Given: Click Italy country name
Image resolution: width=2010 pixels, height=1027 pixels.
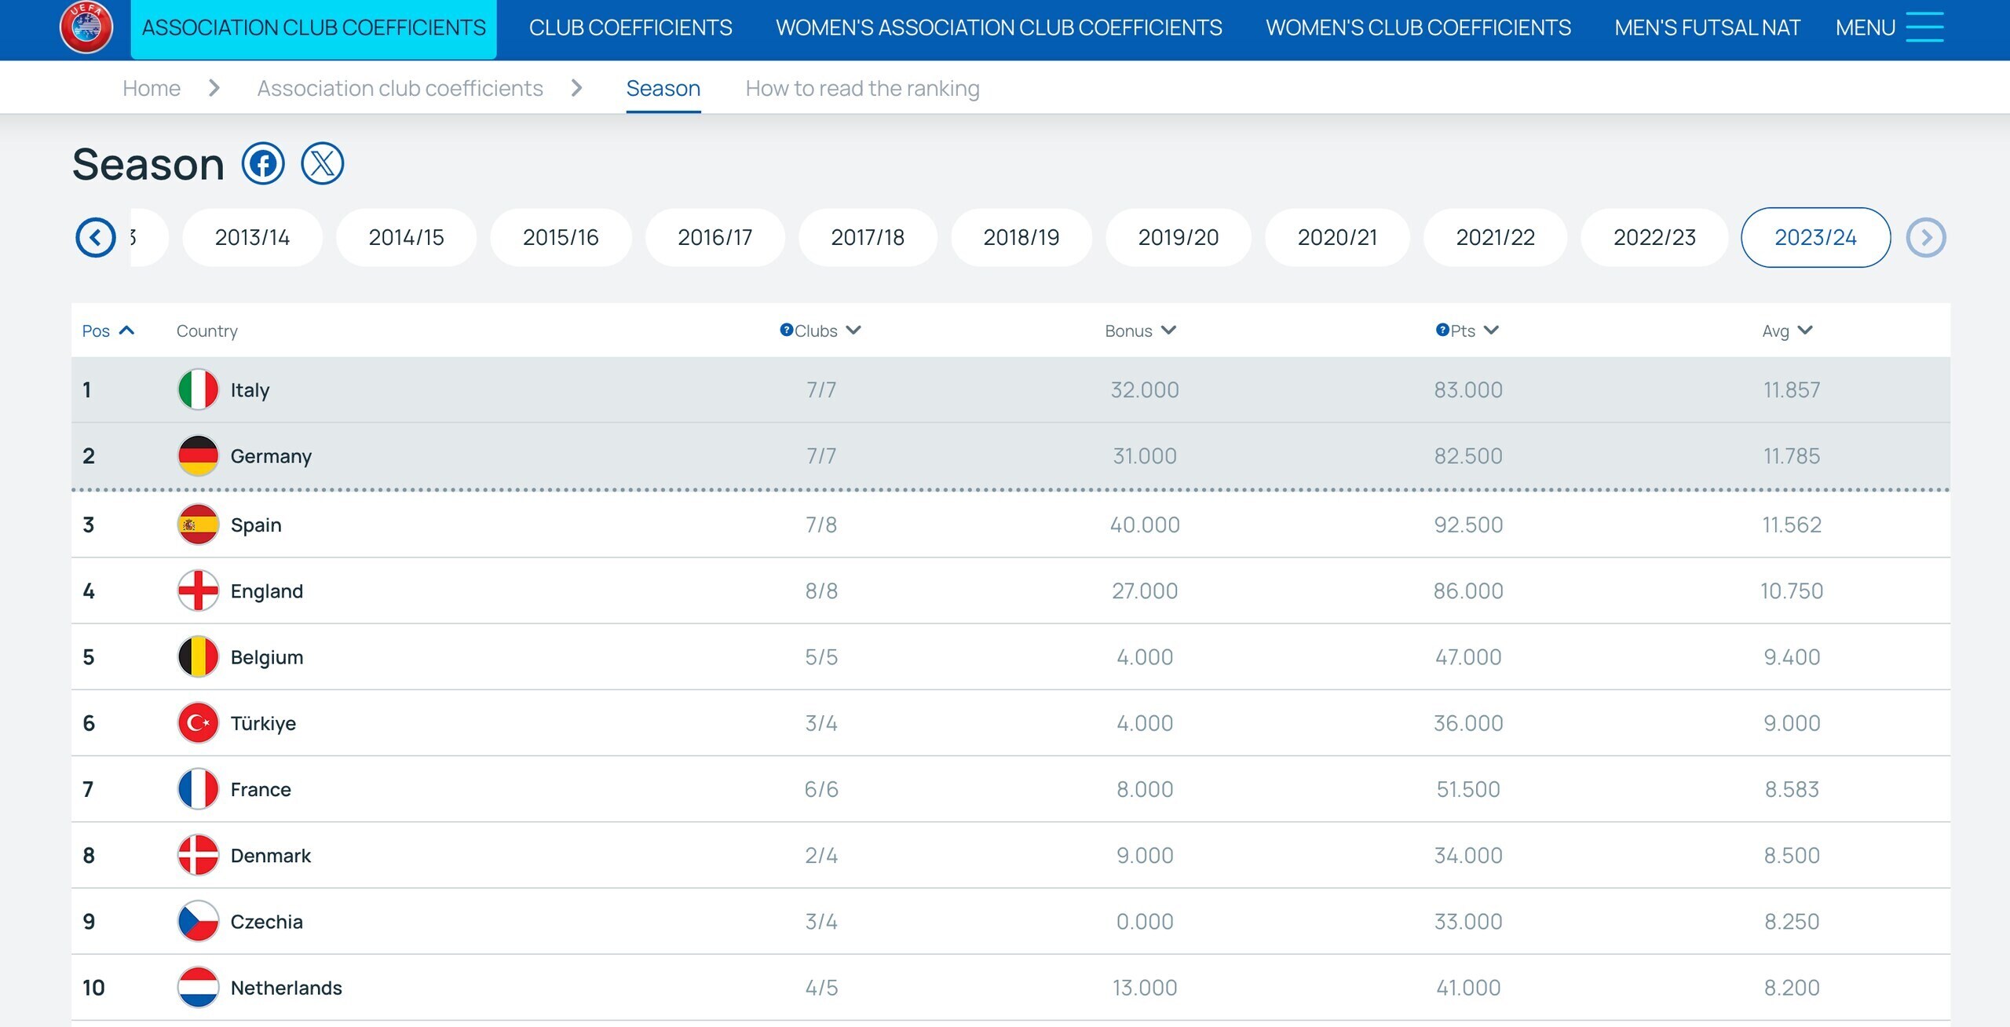Looking at the screenshot, I should 250,390.
